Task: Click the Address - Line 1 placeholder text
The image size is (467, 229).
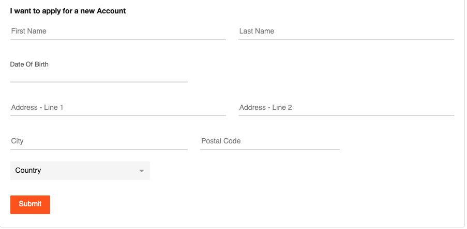Action: 37,108
